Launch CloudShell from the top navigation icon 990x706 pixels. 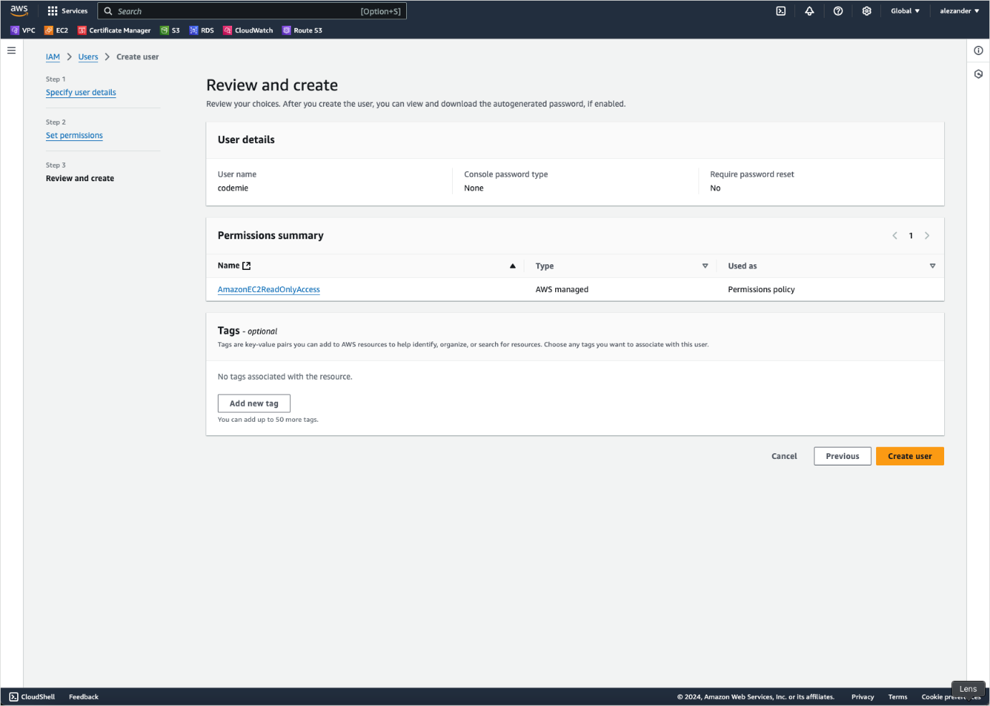click(x=781, y=11)
